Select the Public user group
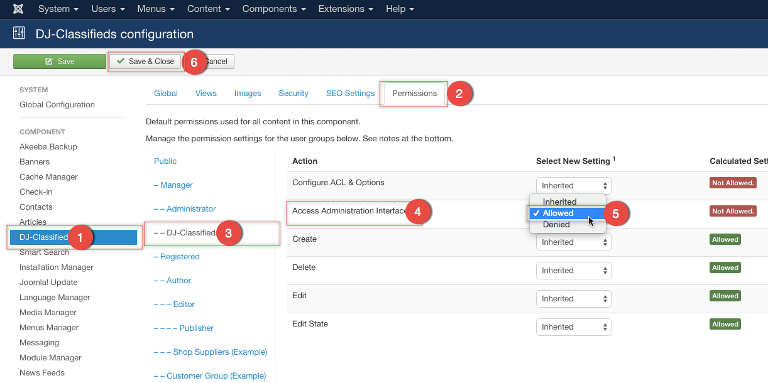Screen dimensions: 768x383 [165, 161]
